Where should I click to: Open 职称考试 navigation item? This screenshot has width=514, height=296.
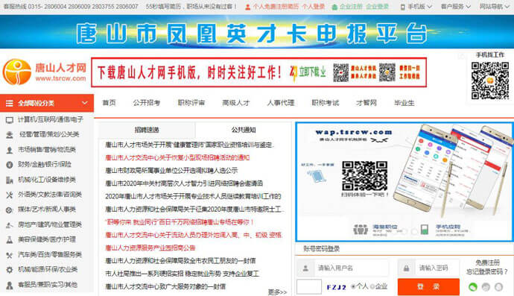(326, 103)
